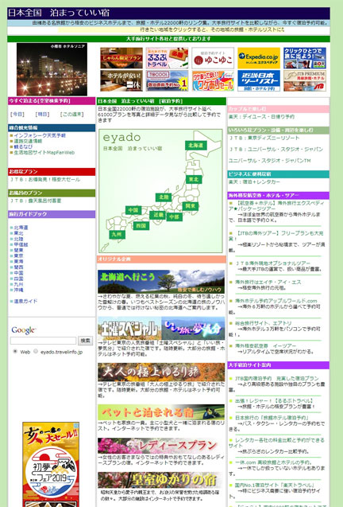Open JTB:ユニバーサル・スタジオ・ジャパン link

(276, 149)
